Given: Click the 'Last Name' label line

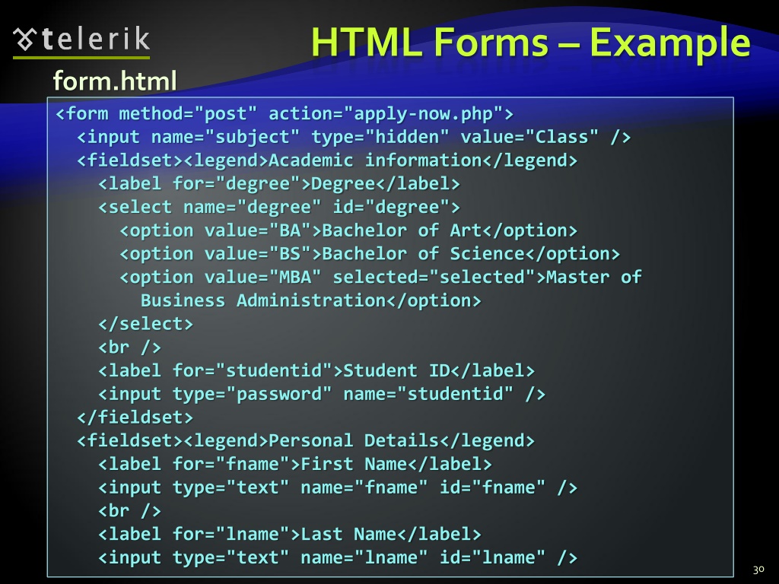Looking at the screenshot, I should 290,534.
